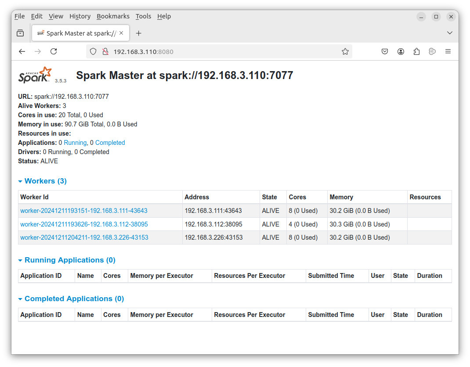The height and width of the screenshot is (367, 470).
Task: Click the Spark Master page heading
Action: point(184,75)
